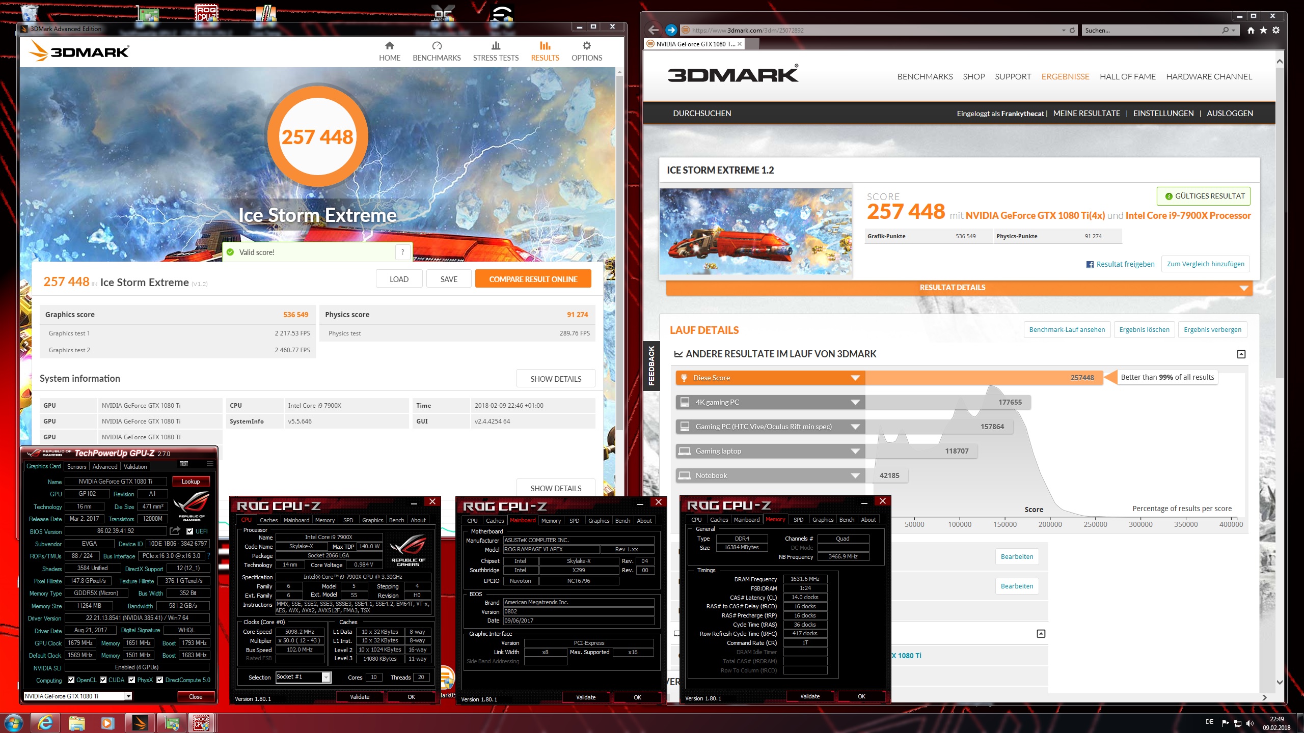Click GPU-Z screenshot camera icon

184,464
